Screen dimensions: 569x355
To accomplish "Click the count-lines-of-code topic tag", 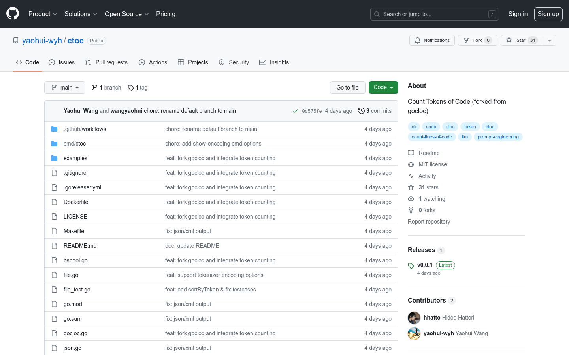I will click(432, 137).
